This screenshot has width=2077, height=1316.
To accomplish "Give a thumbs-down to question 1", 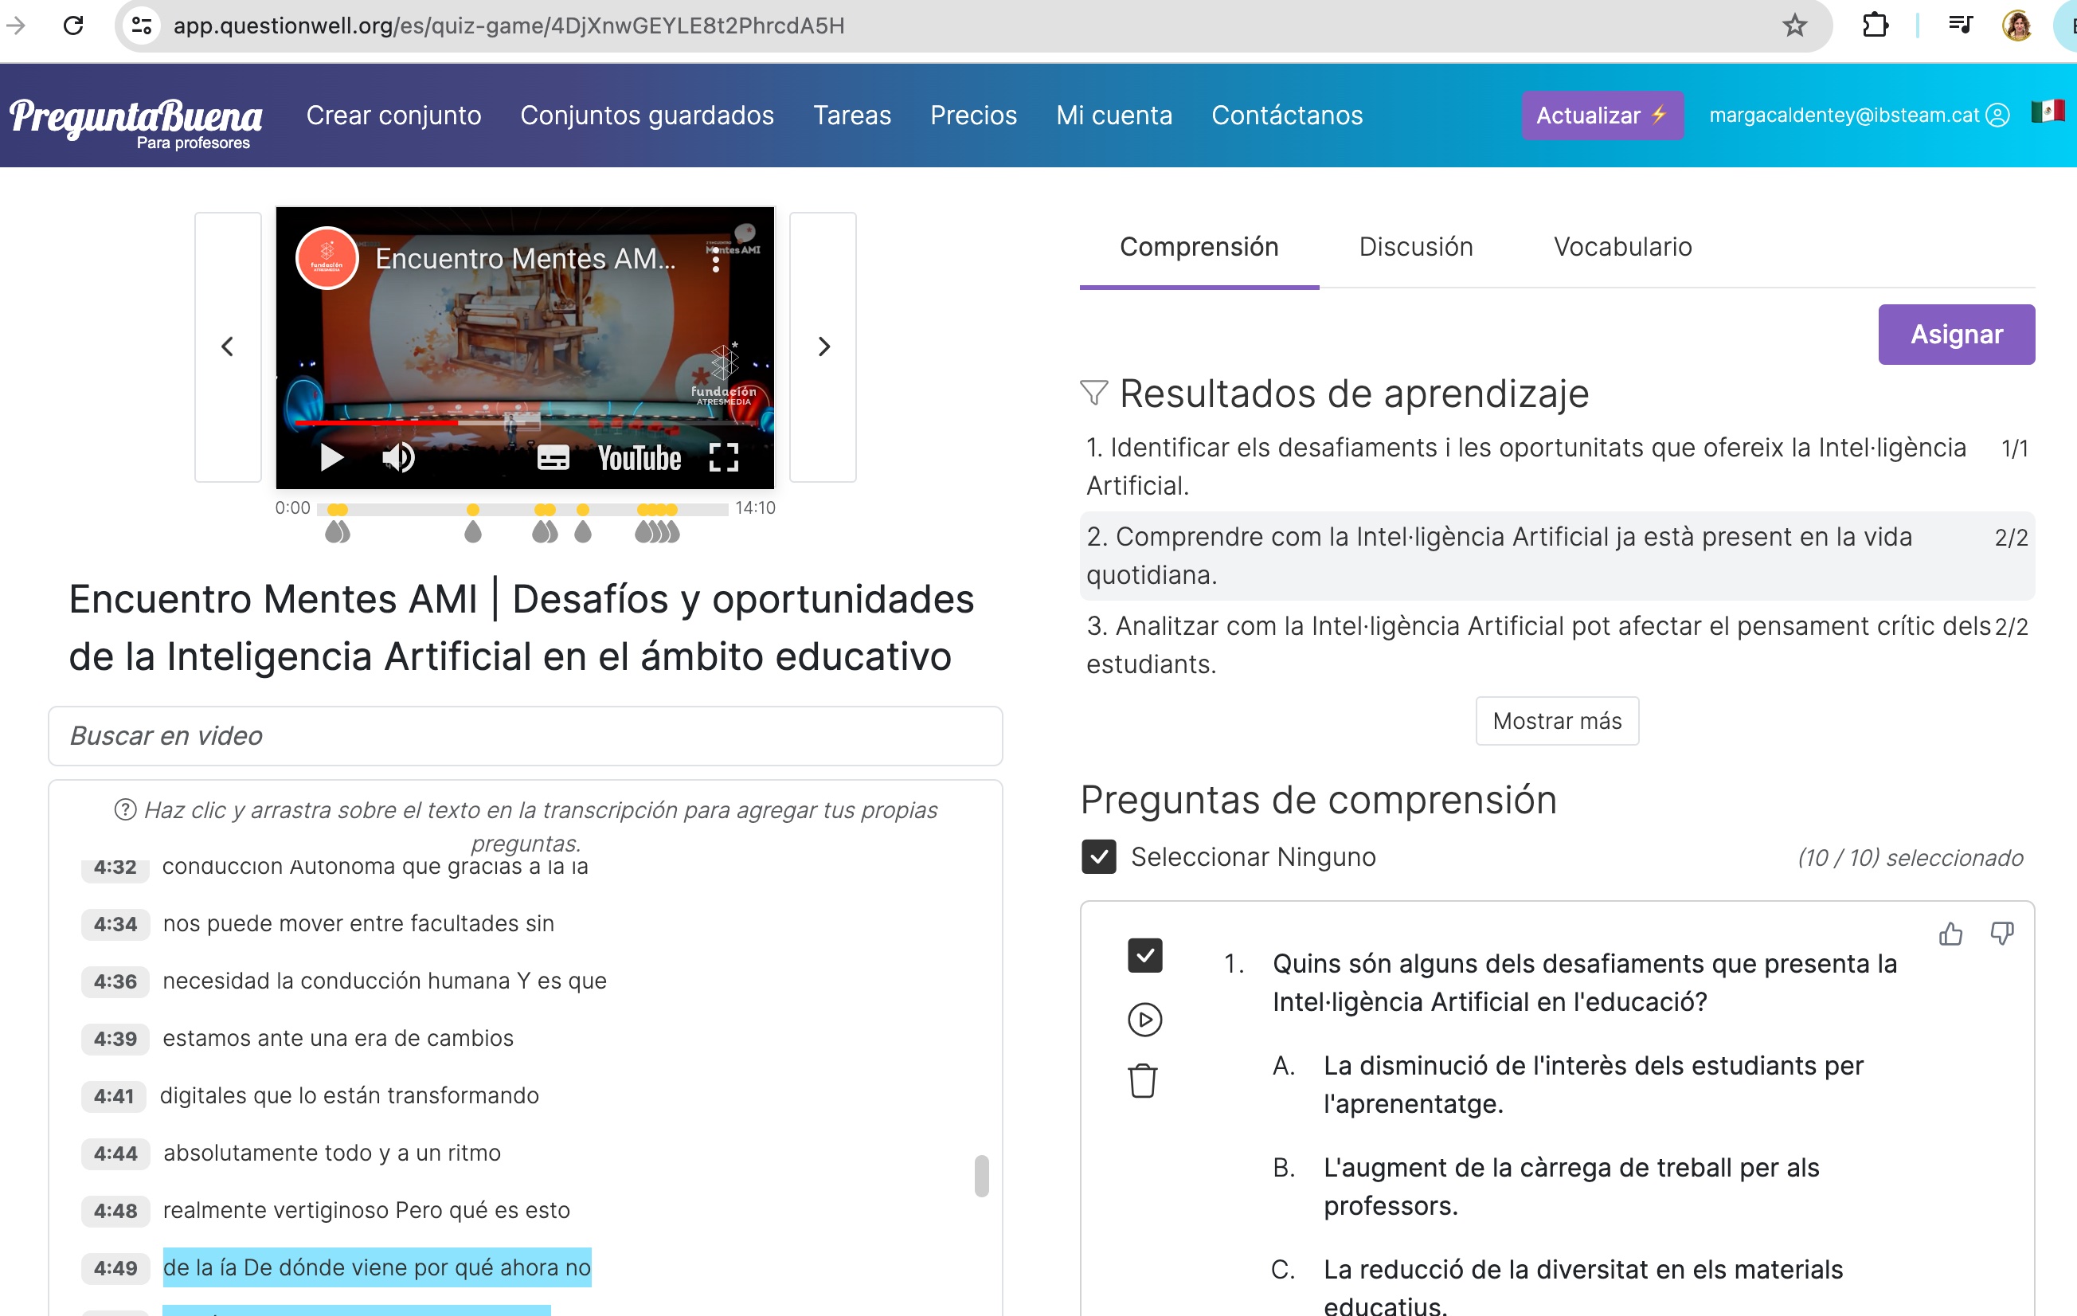I will tap(2002, 933).
